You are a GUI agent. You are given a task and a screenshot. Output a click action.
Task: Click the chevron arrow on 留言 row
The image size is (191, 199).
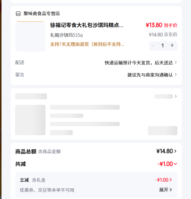(x=176, y=75)
